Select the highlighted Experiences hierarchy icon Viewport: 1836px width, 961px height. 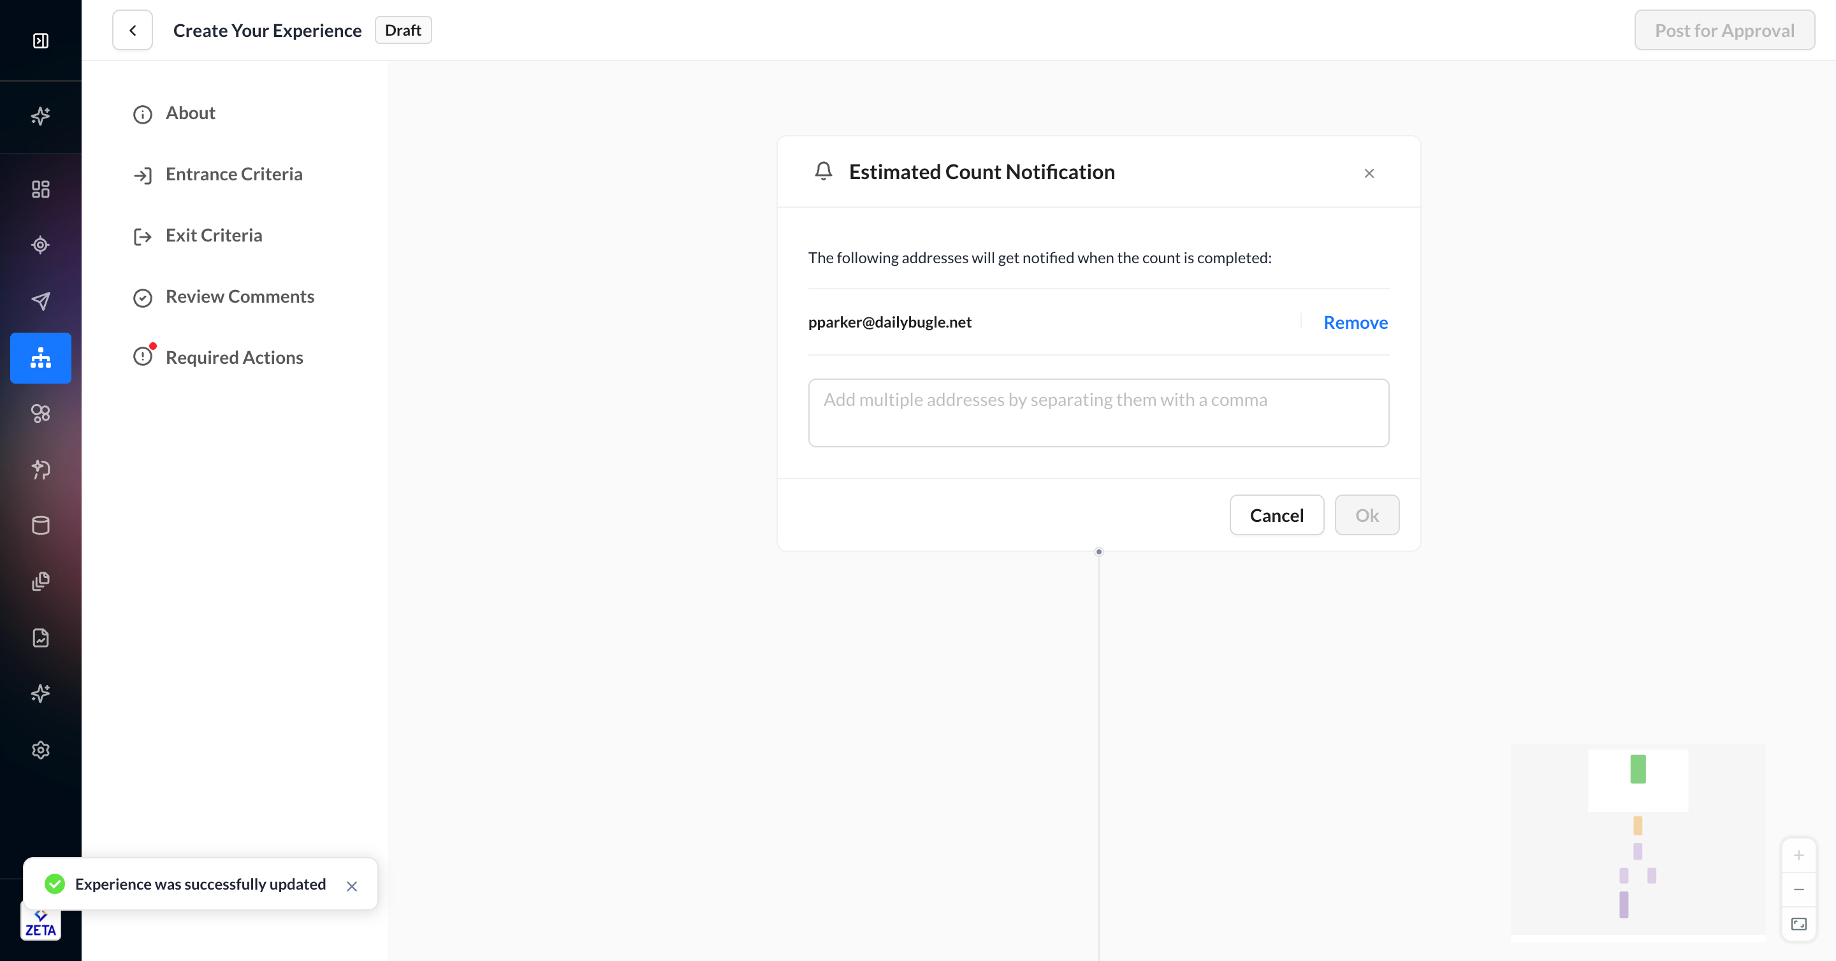[x=41, y=358]
